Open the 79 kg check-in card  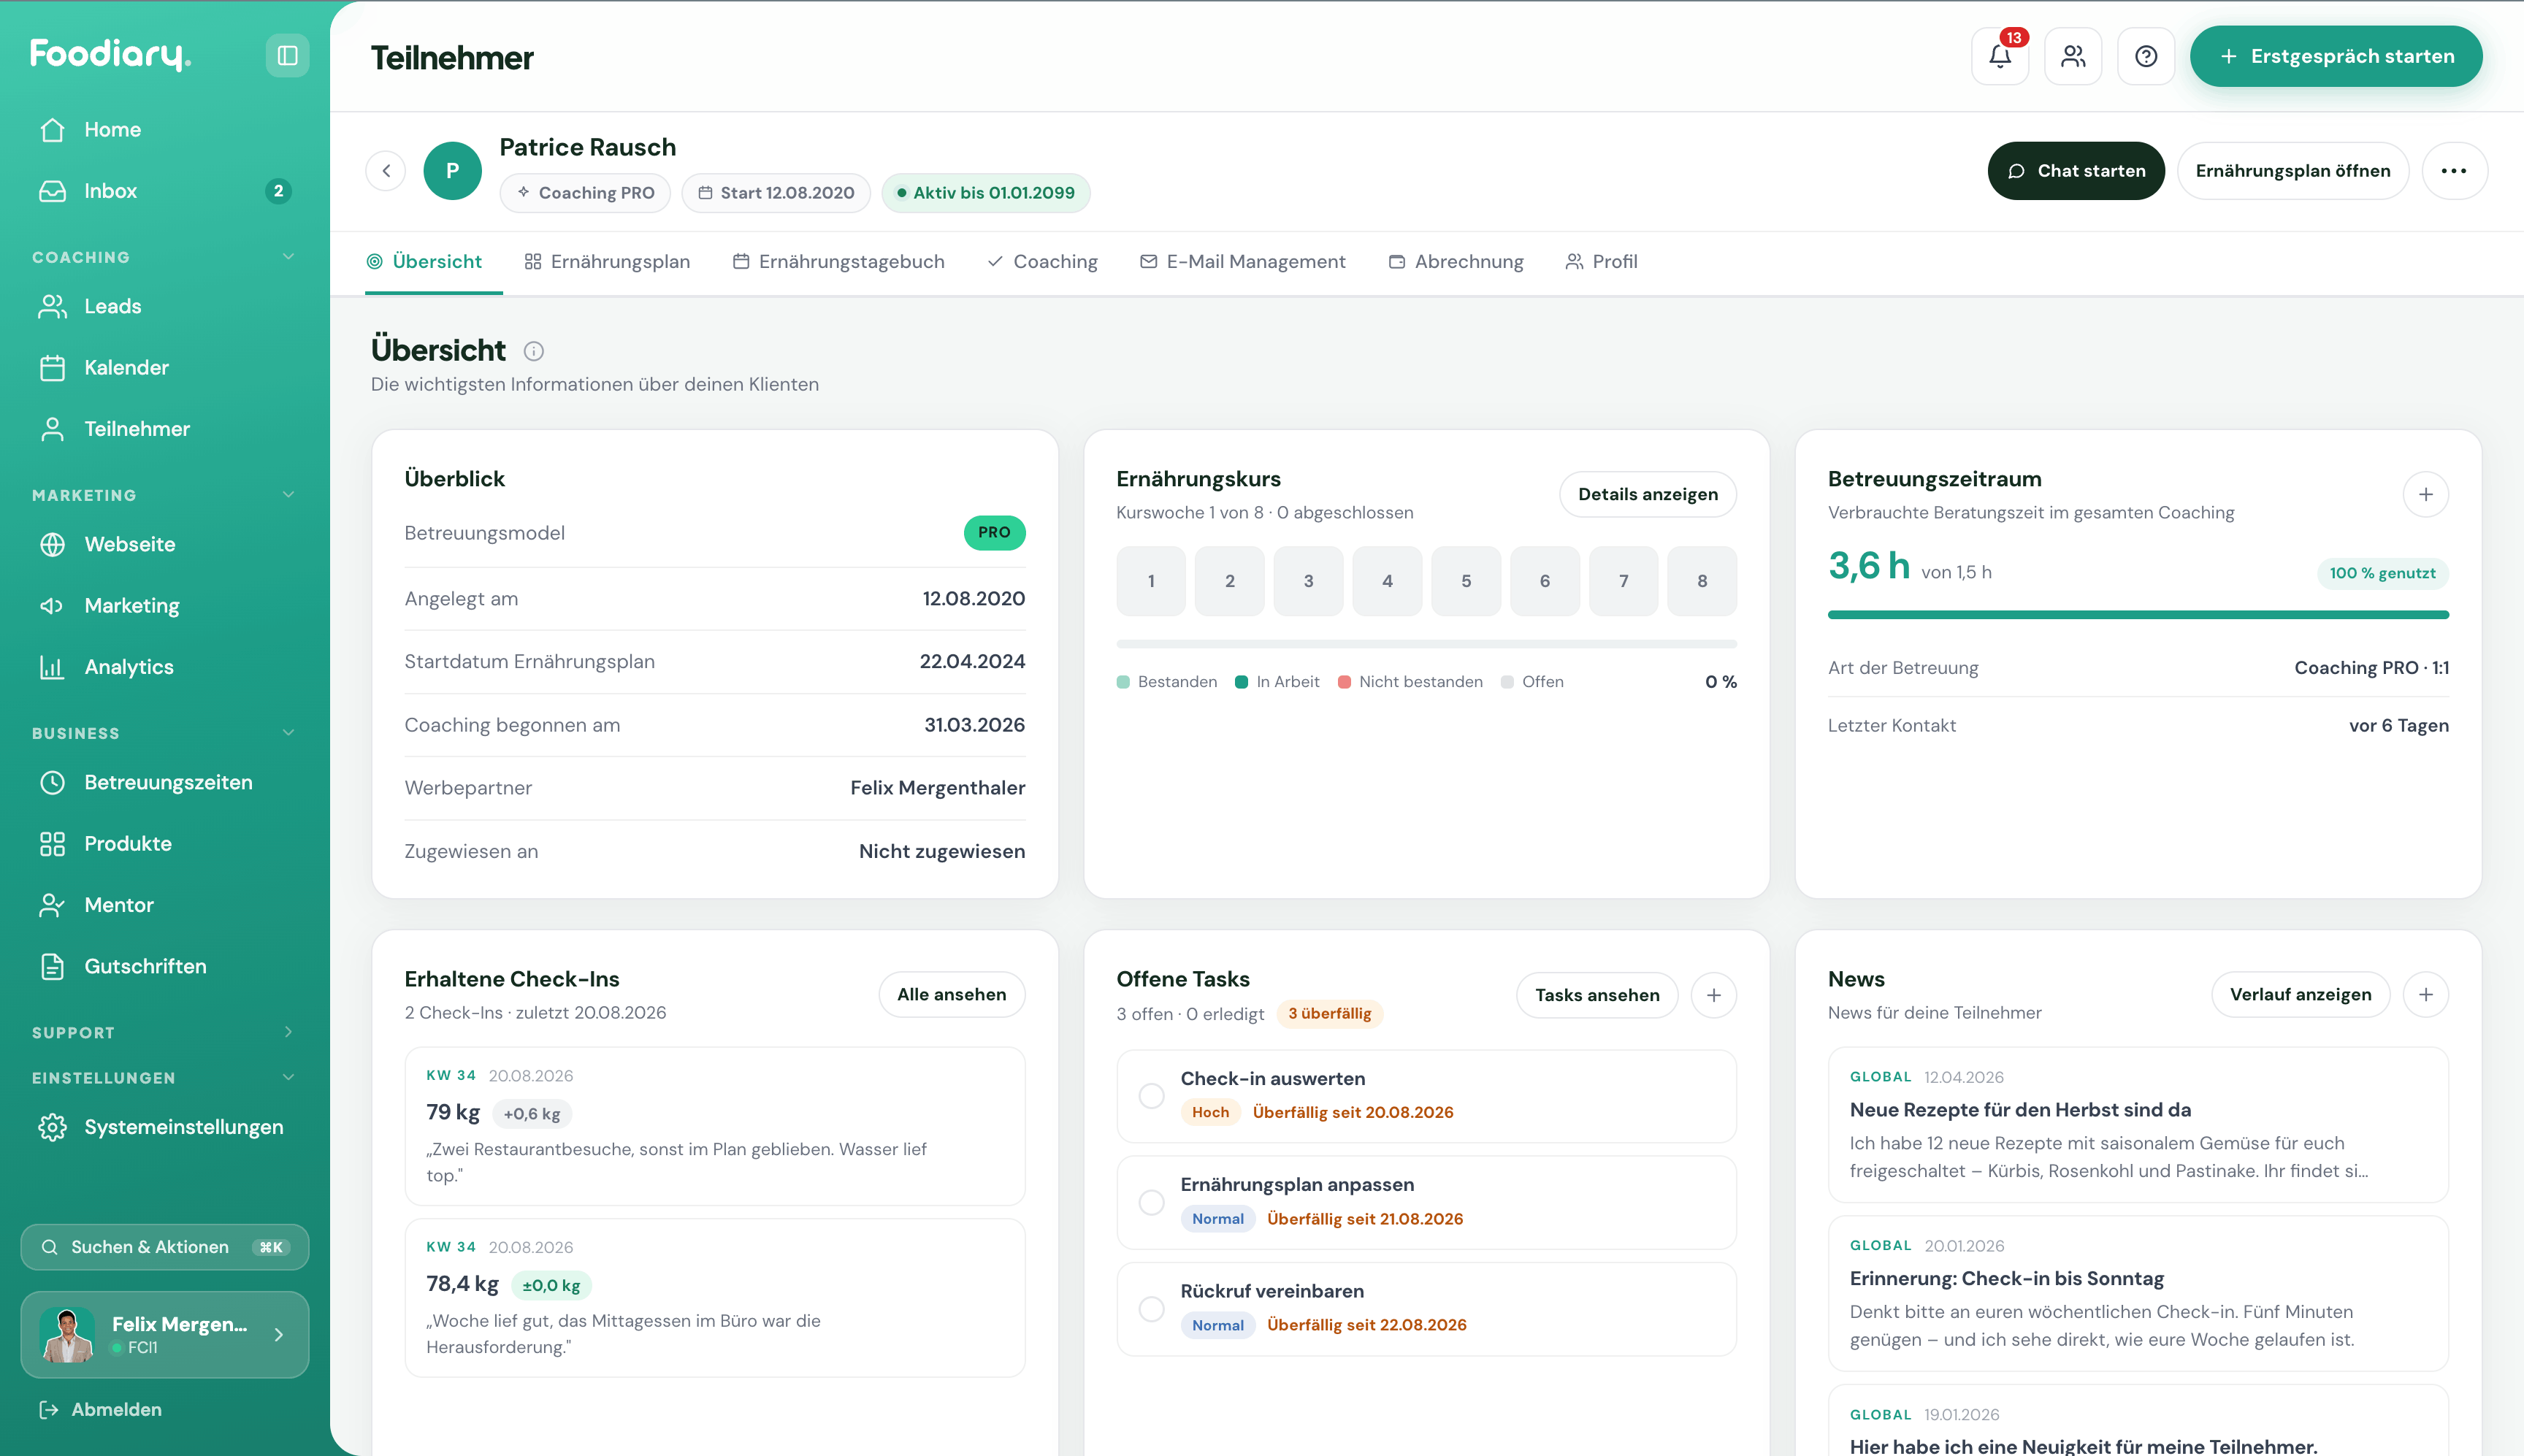pos(715,1126)
